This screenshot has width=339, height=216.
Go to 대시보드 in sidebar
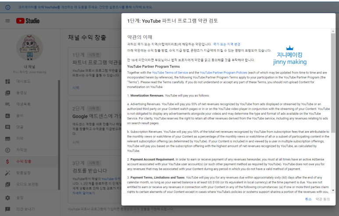point(23,81)
